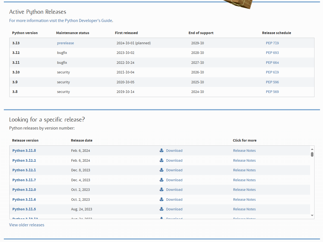
Task: Open the Python 3.12.2 release page
Action: (x=24, y=160)
